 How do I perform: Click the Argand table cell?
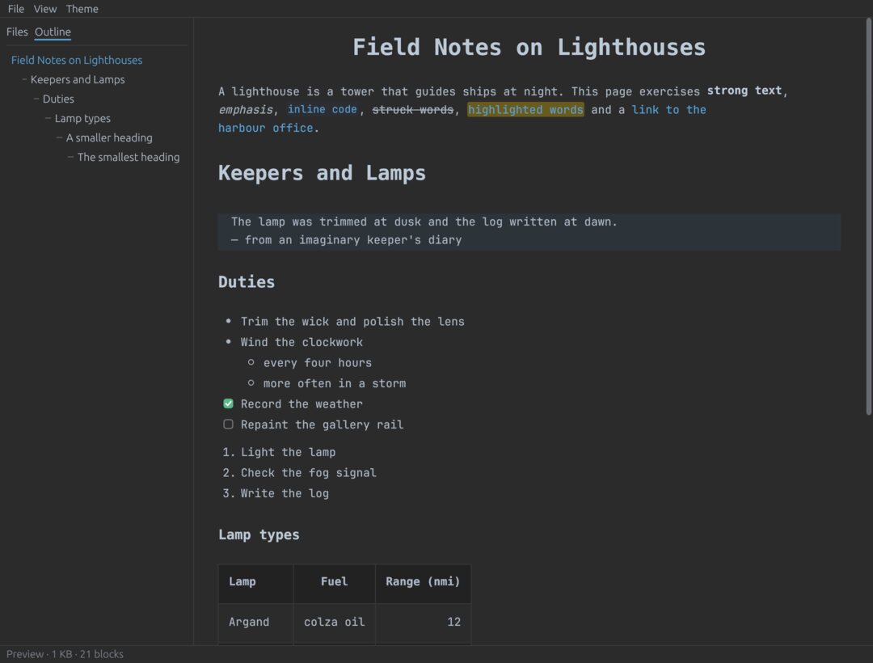[255, 623]
